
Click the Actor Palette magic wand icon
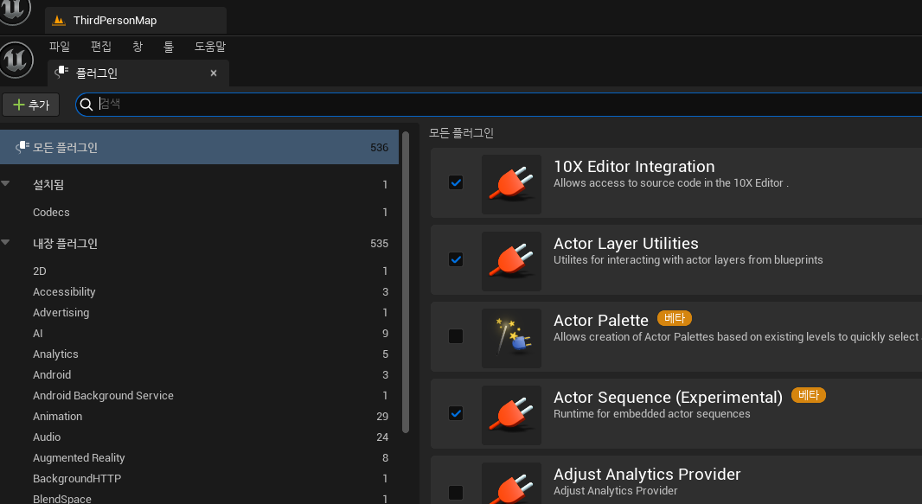pos(511,338)
